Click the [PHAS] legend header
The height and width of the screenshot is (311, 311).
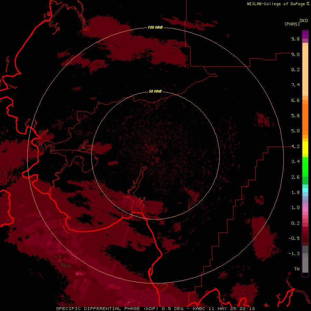(292, 24)
